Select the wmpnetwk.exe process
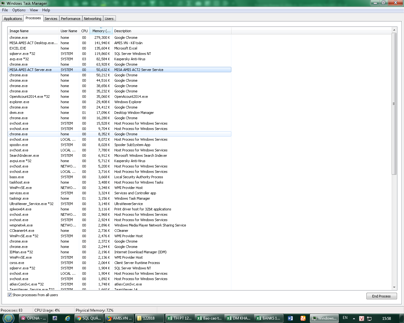The height and width of the screenshot is (323, 404). click(120, 225)
